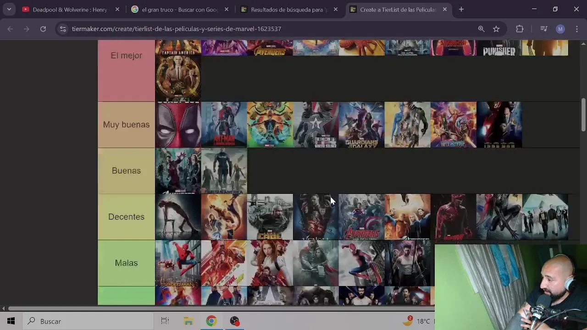Click the Muy buenas tier label
Viewport: 587px width, 330px height.
pos(126,125)
